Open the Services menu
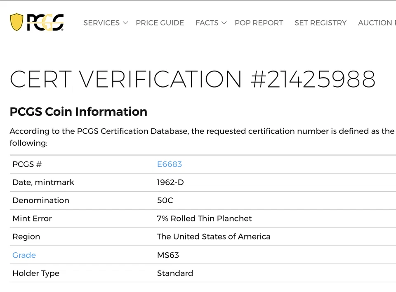 [101, 23]
